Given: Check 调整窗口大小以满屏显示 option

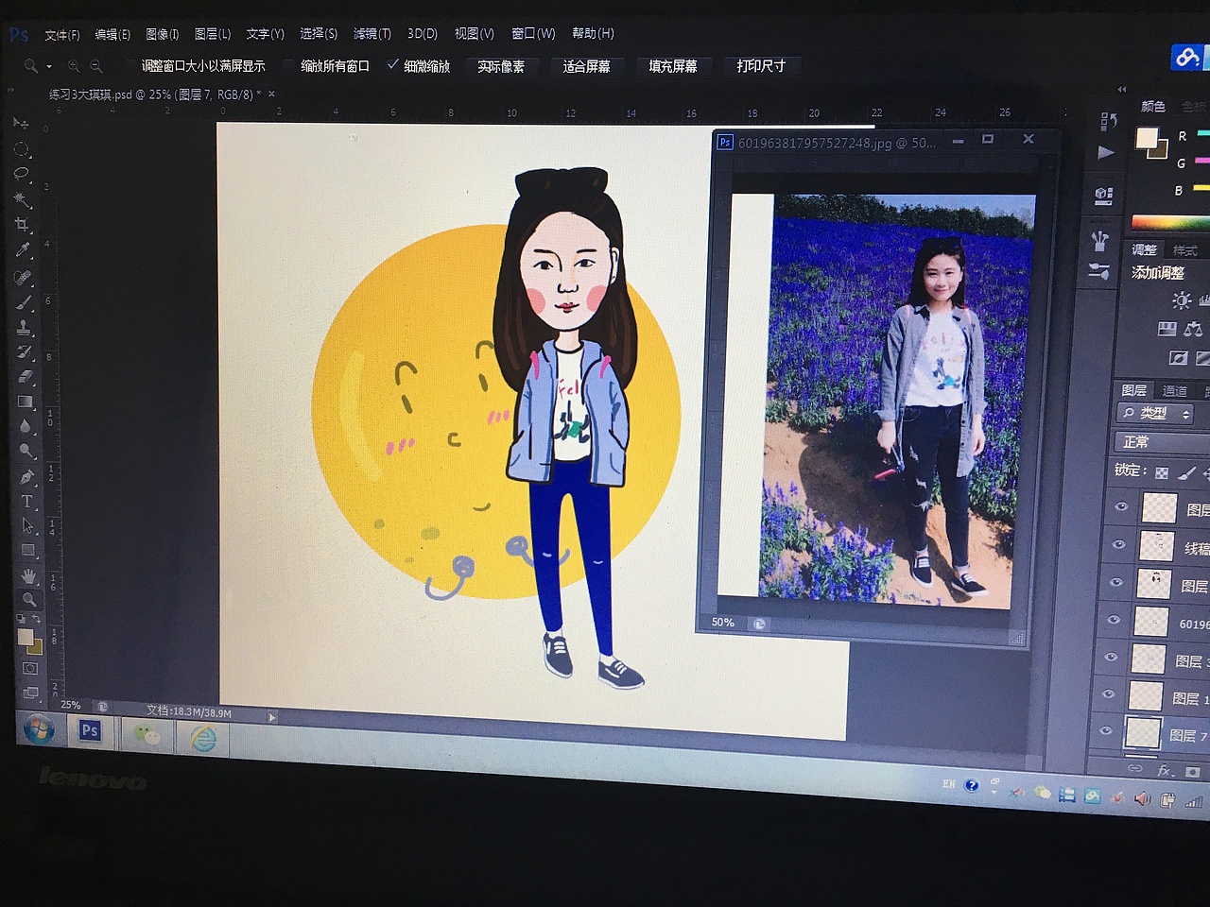Looking at the screenshot, I should [x=196, y=66].
